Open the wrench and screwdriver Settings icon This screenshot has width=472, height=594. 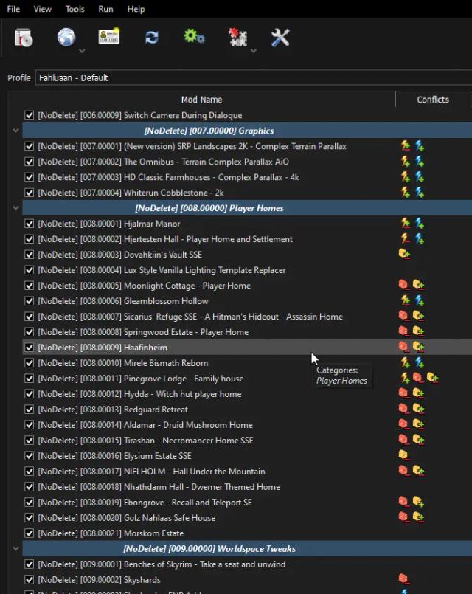point(280,38)
